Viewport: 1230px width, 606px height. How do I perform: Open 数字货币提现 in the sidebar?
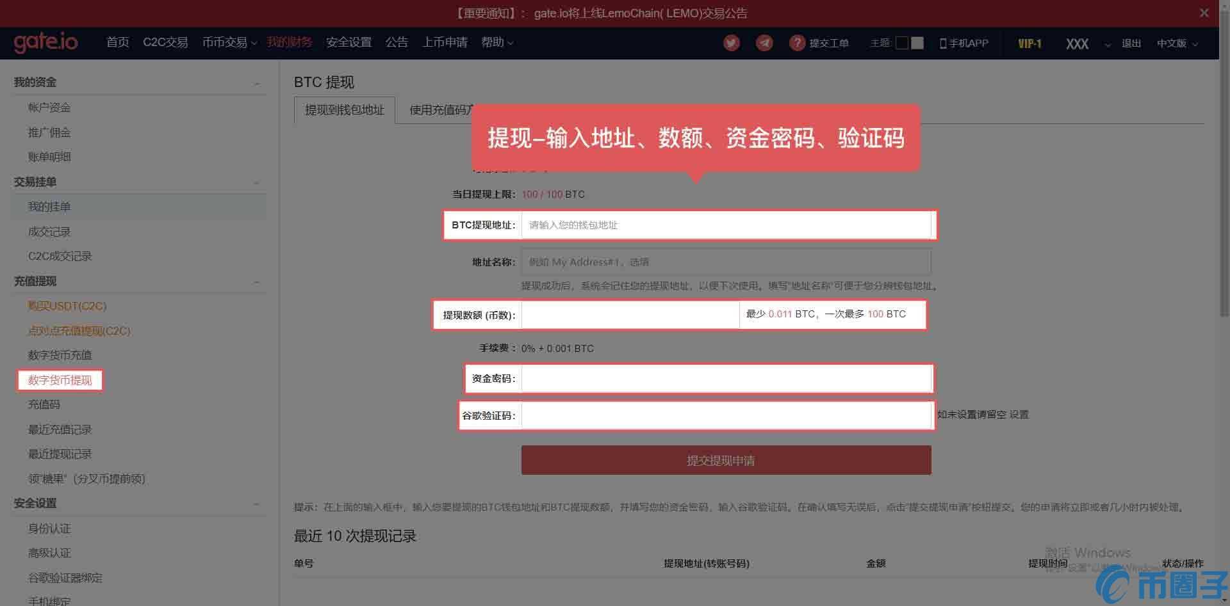(60, 380)
